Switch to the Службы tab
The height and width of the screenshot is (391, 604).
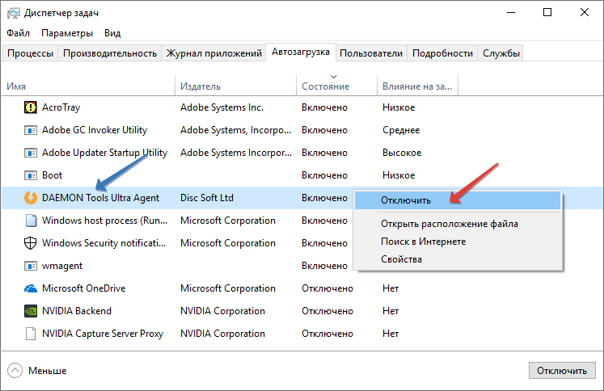(x=501, y=53)
